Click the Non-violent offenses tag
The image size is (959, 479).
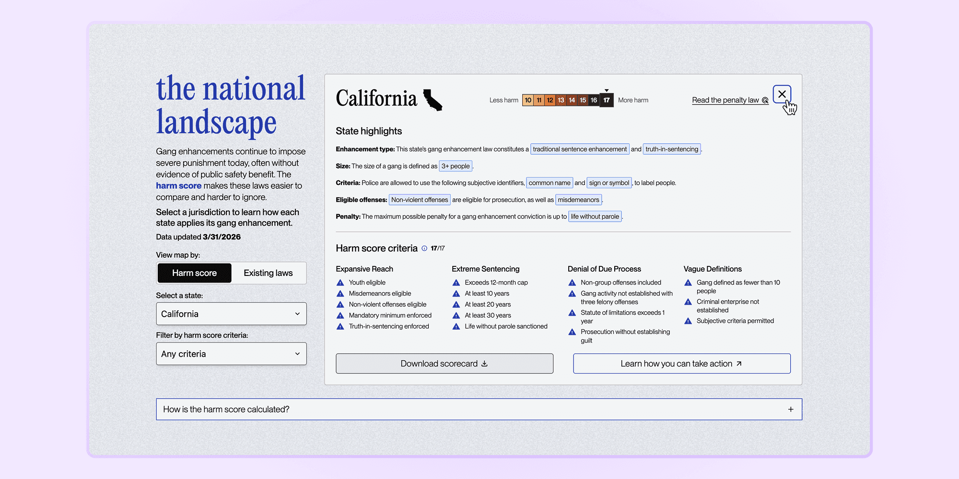pos(420,200)
